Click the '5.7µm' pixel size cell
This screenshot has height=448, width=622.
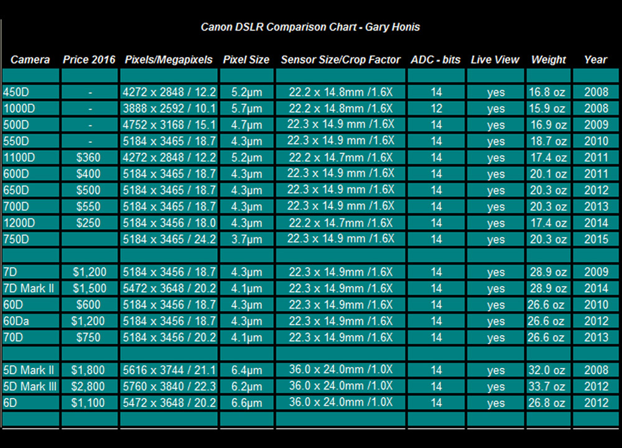point(247,108)
